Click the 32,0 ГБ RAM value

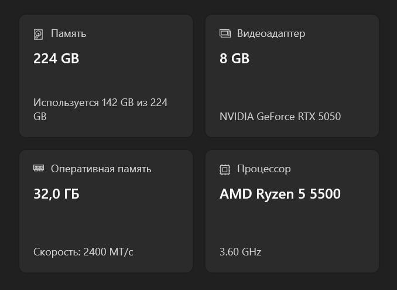(x=56, y=193)
